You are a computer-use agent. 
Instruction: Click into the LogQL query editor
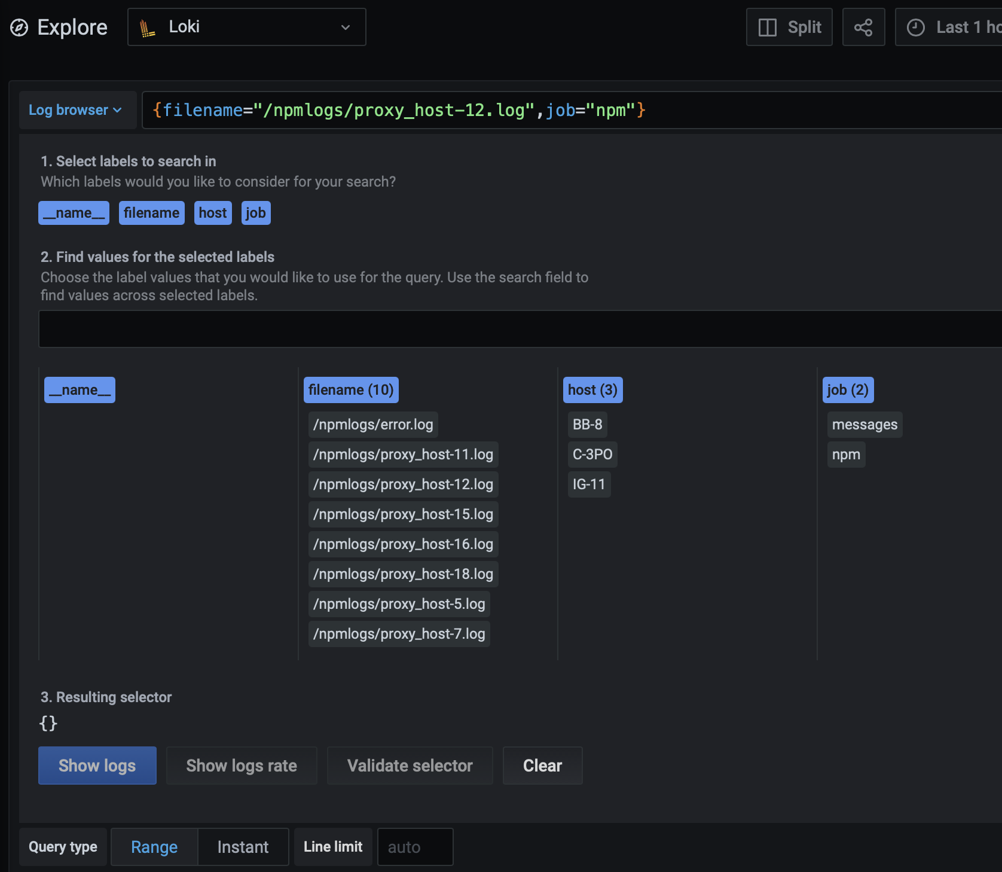click(572, 110)
